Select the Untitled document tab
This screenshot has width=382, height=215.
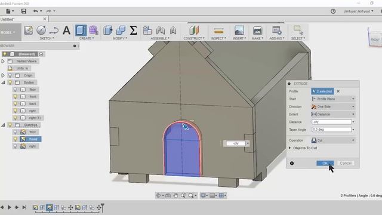(23, 19)
